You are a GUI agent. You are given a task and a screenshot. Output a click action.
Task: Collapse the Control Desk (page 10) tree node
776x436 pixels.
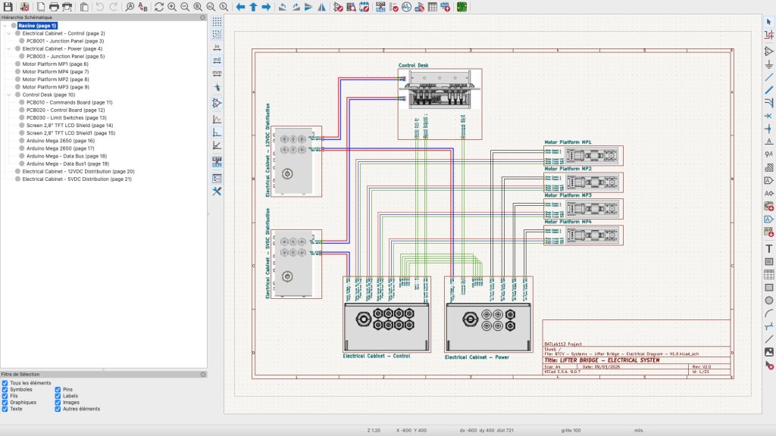pos(8,95)
